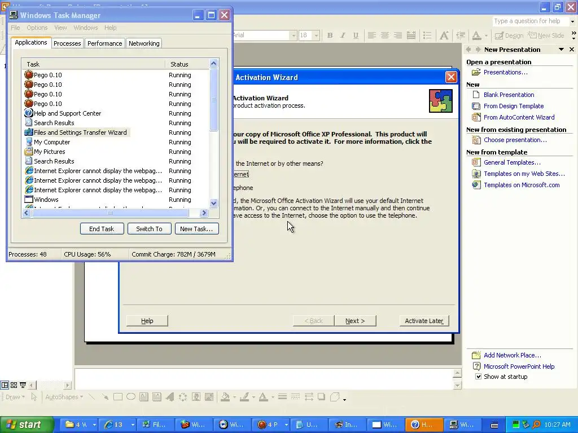The width and height of the screenshot is (578, 433).
Task: Click the Add Network Place icon
Action: point(476,355)
